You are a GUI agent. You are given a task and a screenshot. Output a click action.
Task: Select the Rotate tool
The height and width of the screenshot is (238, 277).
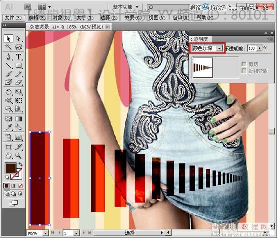coord(8,92)
